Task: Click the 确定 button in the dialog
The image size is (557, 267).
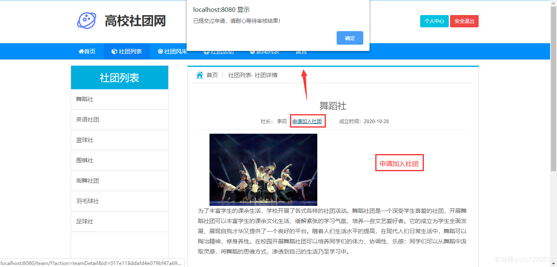Action: (x=350, y=38)
